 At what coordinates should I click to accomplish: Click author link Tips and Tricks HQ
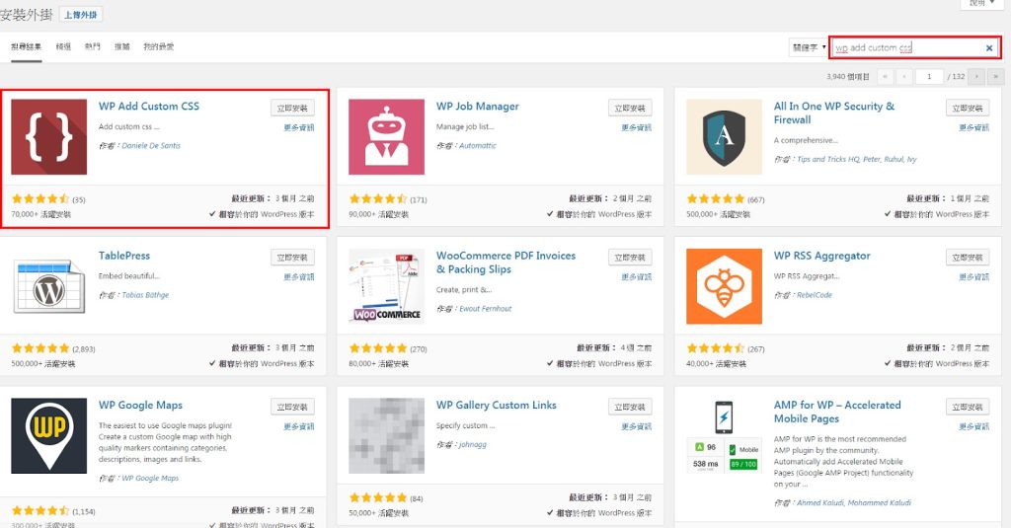click(x=828, y=159)
